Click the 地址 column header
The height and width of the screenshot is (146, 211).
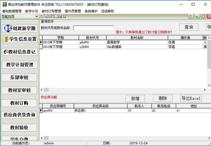pyautogui.click(x=193, y=106)
